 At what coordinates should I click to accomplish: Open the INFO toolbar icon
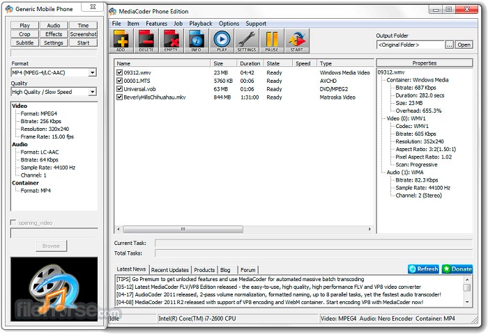coord(196,40)
